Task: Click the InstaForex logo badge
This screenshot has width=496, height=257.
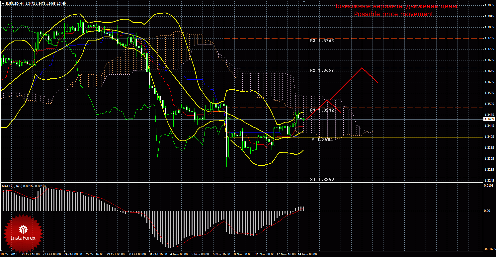Action: [23, 233]
